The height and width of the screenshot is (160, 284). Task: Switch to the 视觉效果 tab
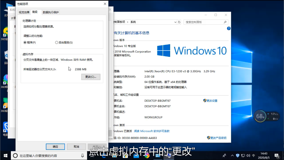tap(24, 12)
